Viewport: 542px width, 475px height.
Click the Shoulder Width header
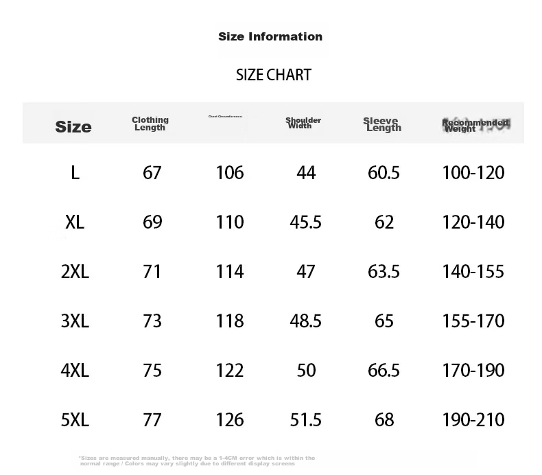[x=303, y=123]
